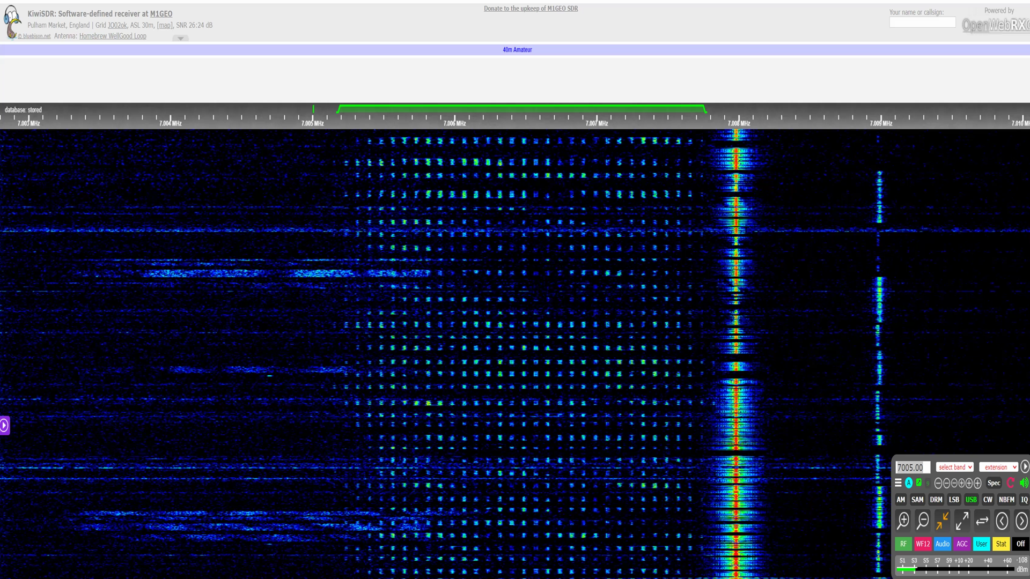The image size is (1030, 579).
Task: Open the select band dropdown
Action: pos(954,467)
